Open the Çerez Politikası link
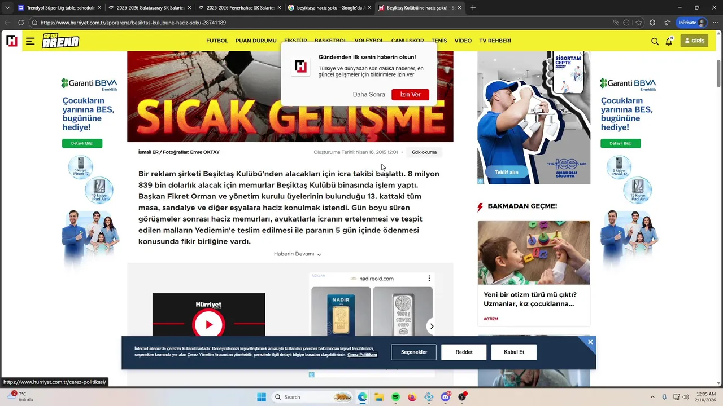This screenshot has width=723, height=406. pyautogui.click(x=362, y=355)
